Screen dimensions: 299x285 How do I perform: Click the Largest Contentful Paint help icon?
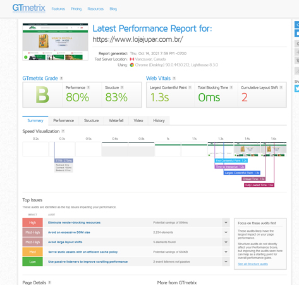[x=190, y=87]
